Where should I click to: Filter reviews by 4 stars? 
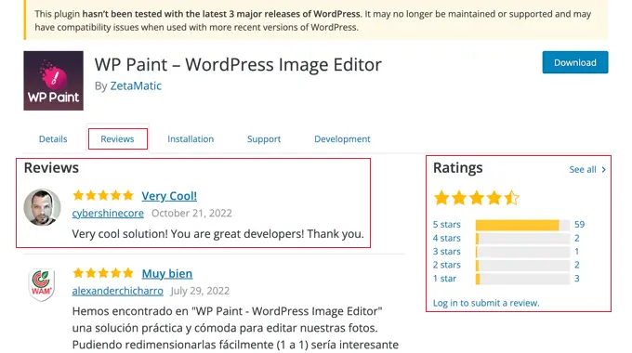click(447, 238)
